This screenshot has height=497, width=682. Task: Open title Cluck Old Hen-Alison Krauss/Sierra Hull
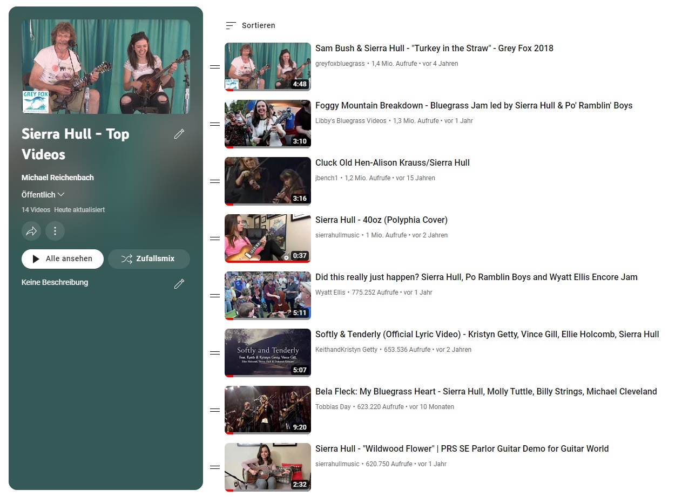click(x=393, y=163)
